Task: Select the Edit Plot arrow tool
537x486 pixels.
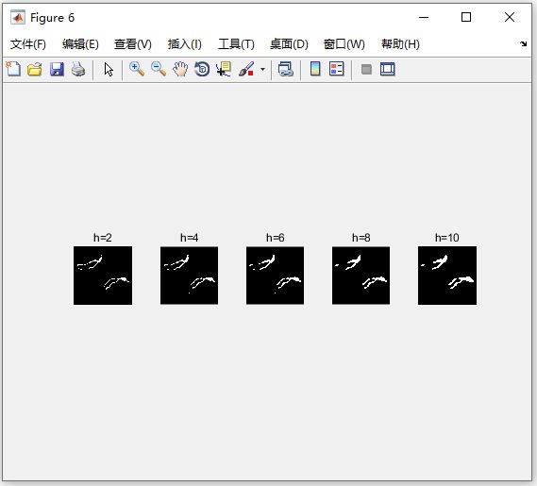Action: tap(109, 69)
